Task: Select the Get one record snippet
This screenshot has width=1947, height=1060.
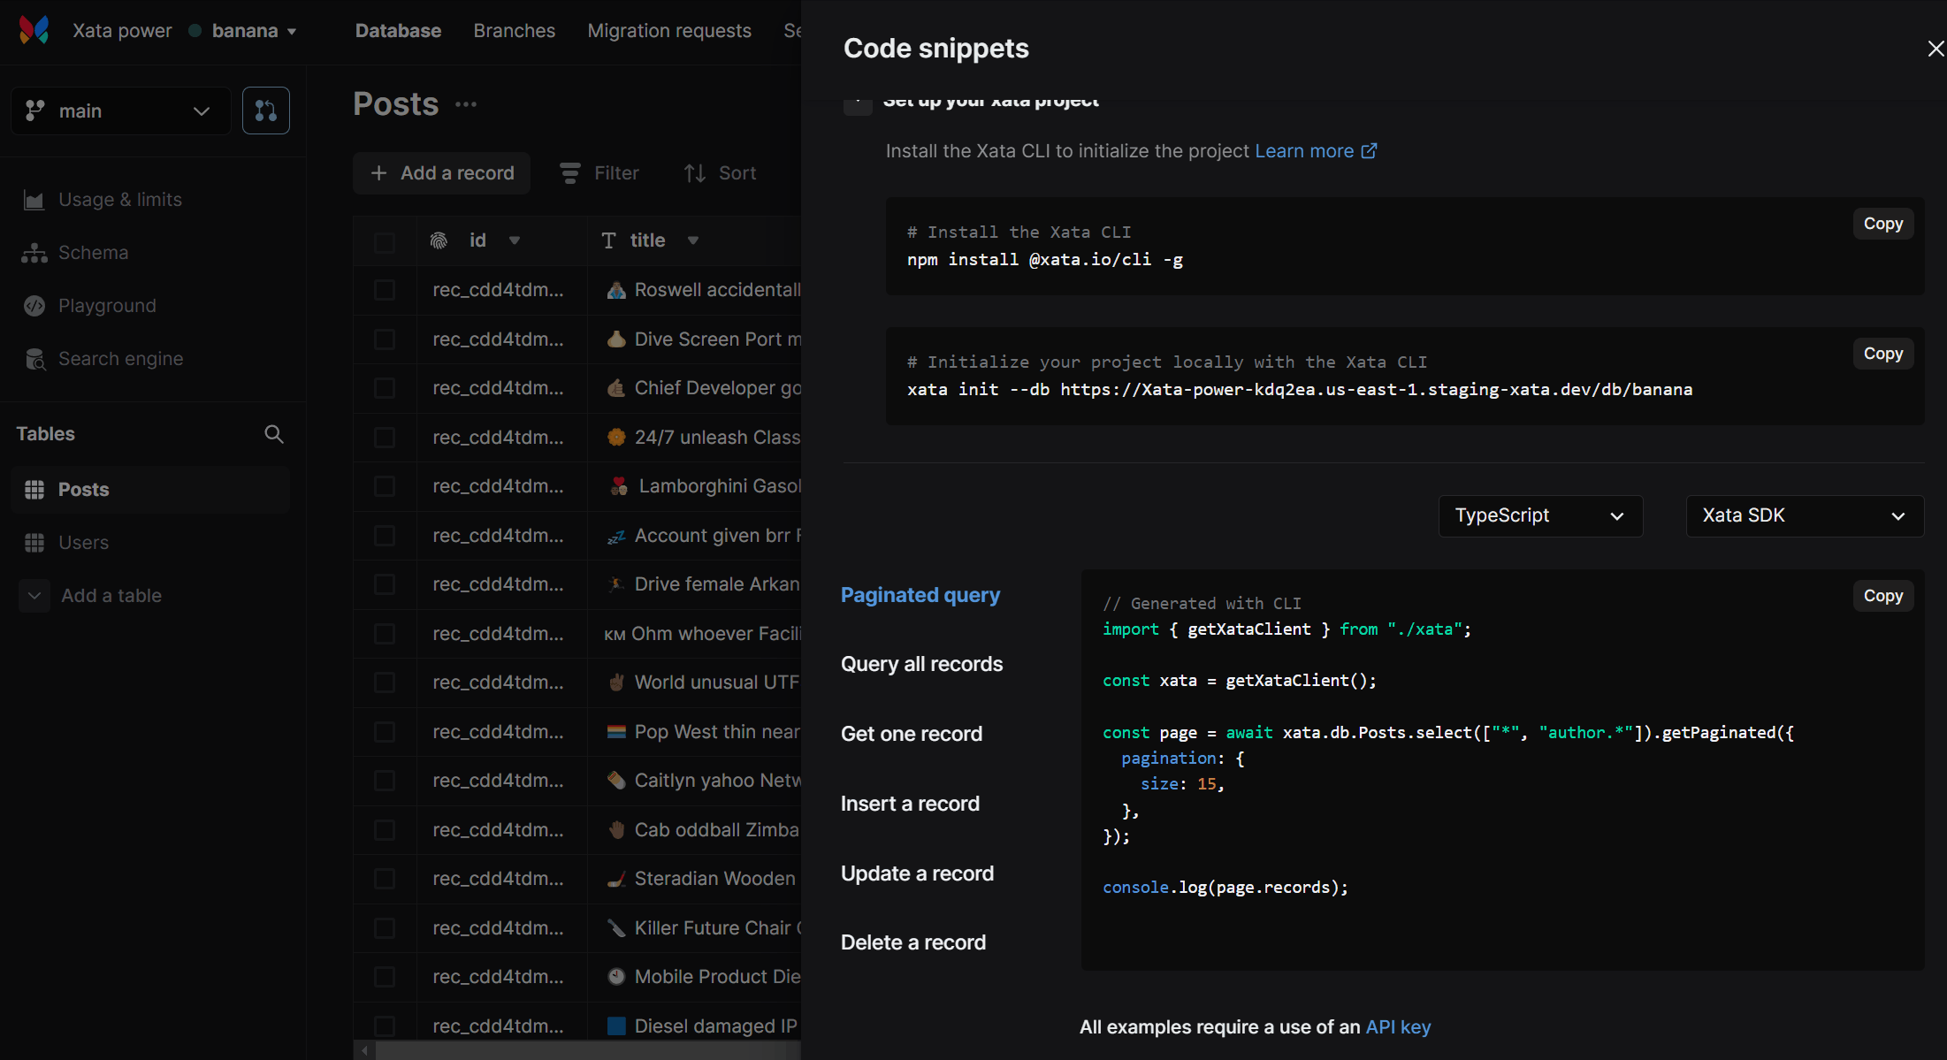Action: coord(912,734)
